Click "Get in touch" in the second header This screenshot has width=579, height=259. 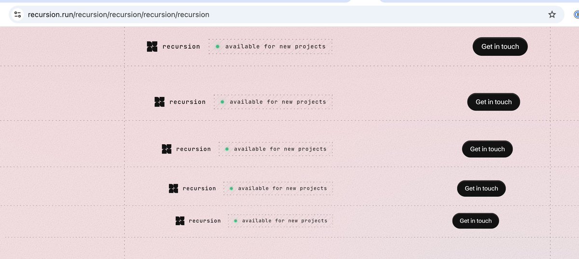tap(494, 102)
